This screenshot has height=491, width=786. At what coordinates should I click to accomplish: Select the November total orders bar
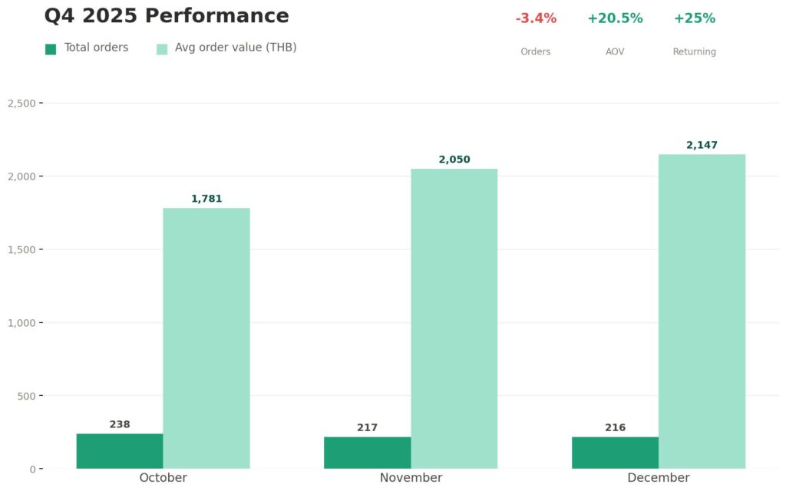coord(368,453)
